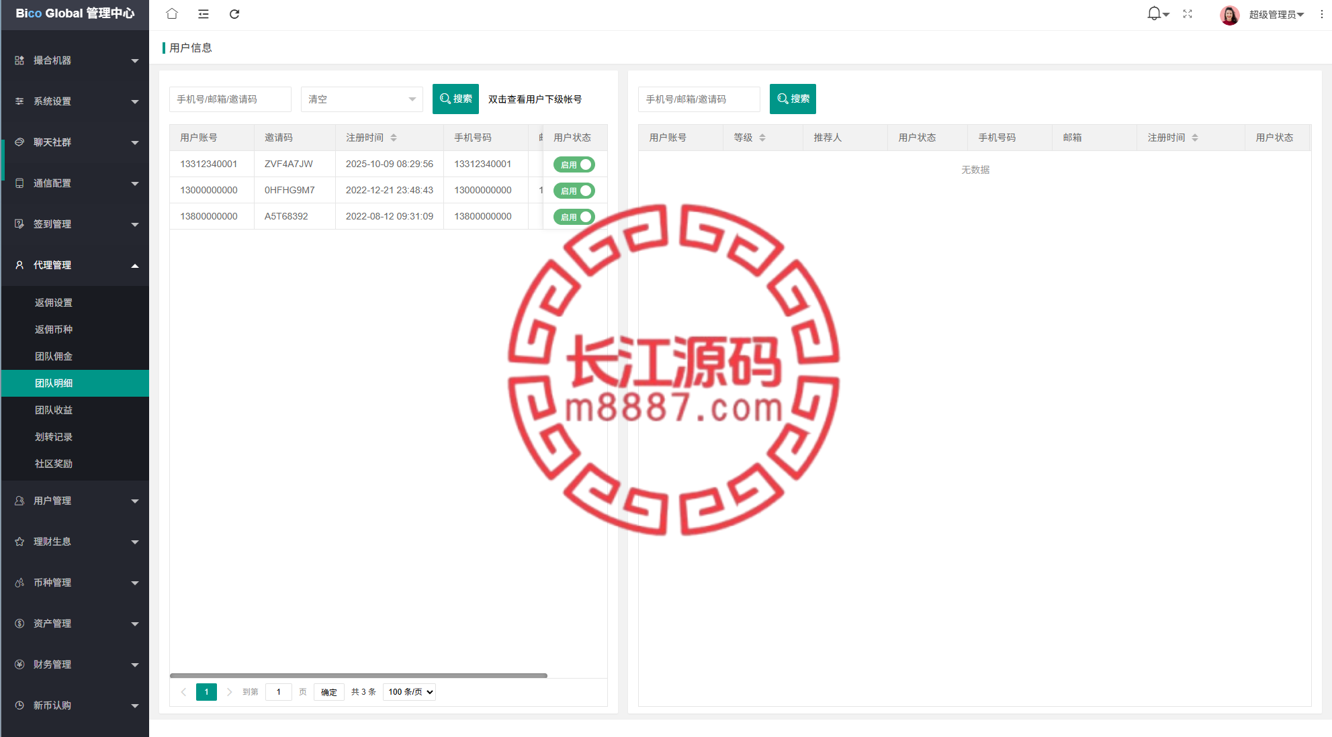Click the left table horizontal scrollbar

(359, 675)
